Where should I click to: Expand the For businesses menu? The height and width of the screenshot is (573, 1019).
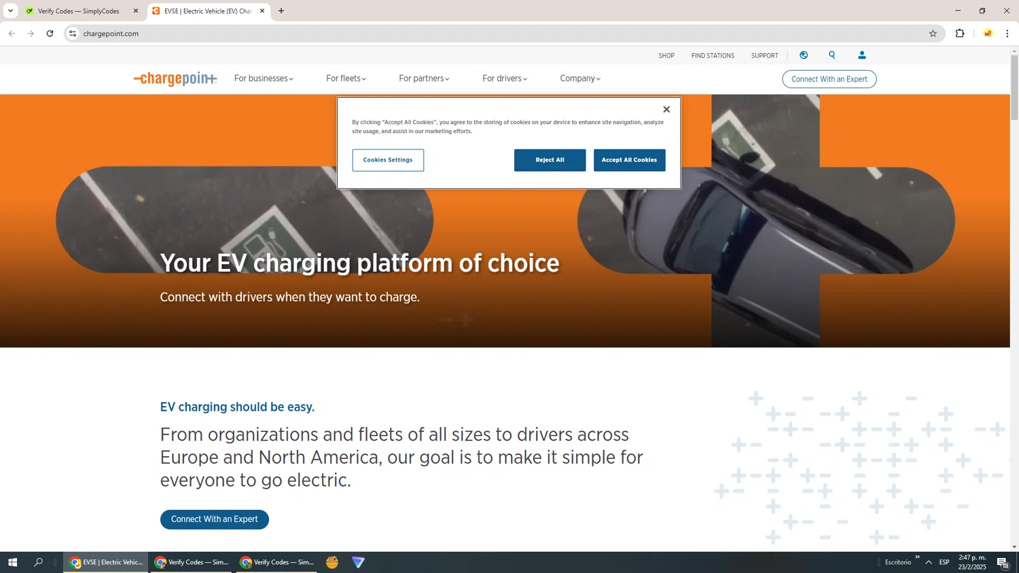click(264, 79)
